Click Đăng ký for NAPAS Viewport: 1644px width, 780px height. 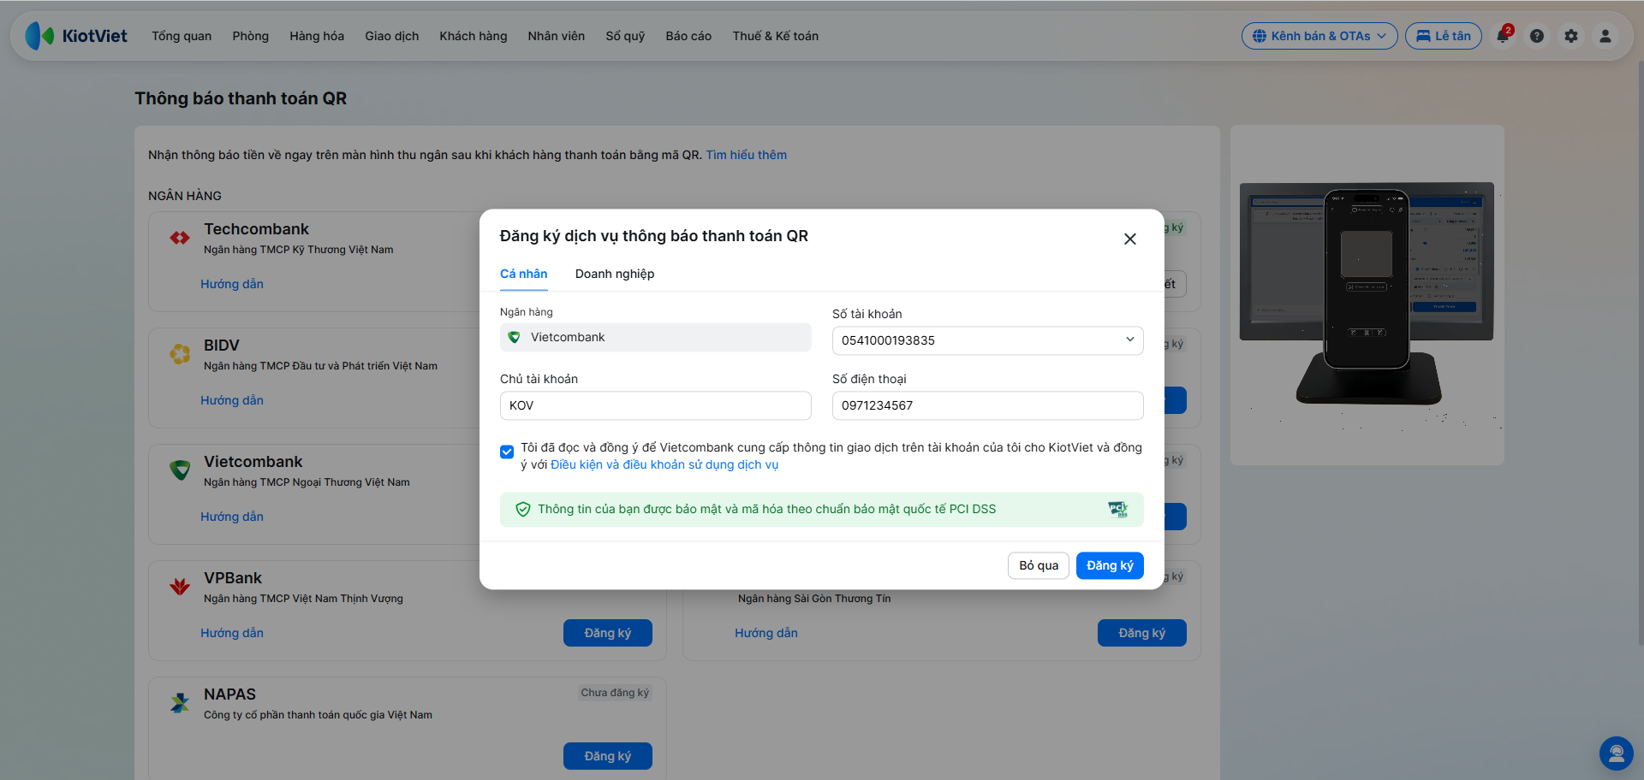(608, 756)
